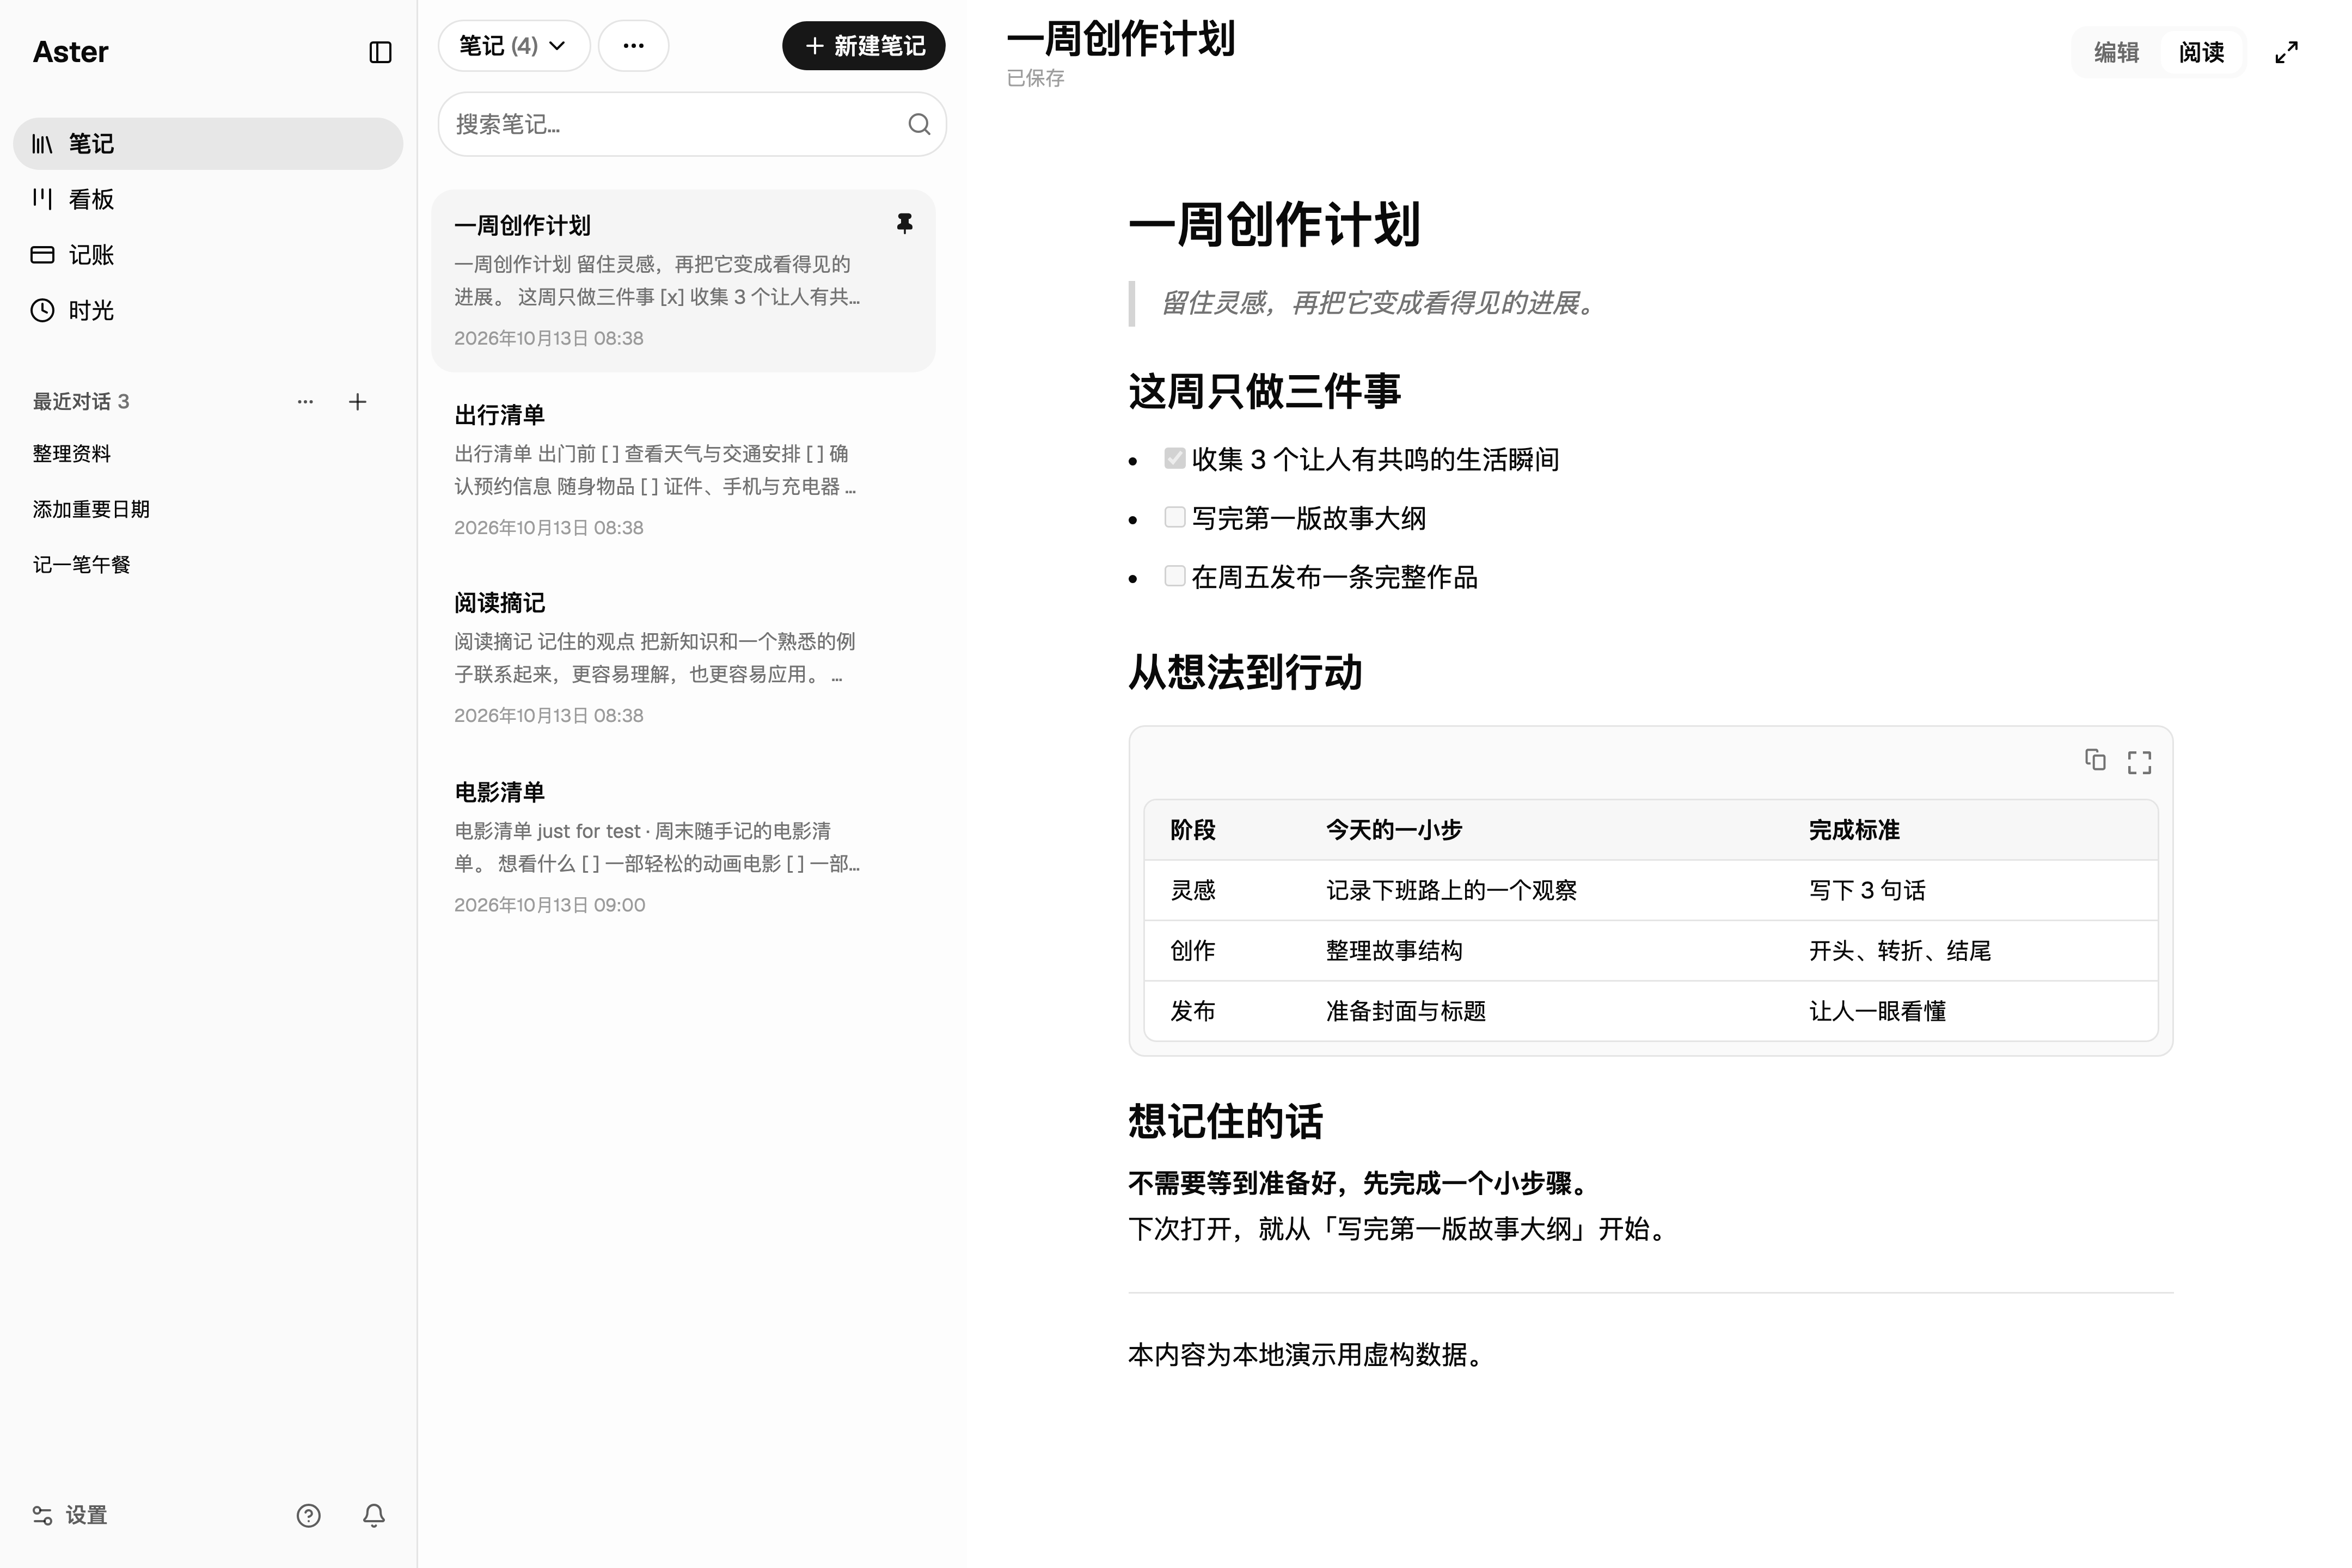Select the 一周创作计划 note card
Image resolution: width=2352 pixels, height=1568 pixels.
pyautogui.click(x=684, y=281)
